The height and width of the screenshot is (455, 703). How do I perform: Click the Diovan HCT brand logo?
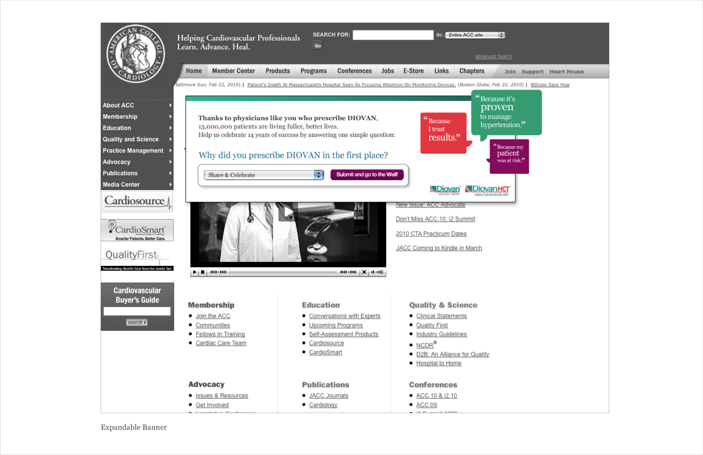click(x=488, y=190)
